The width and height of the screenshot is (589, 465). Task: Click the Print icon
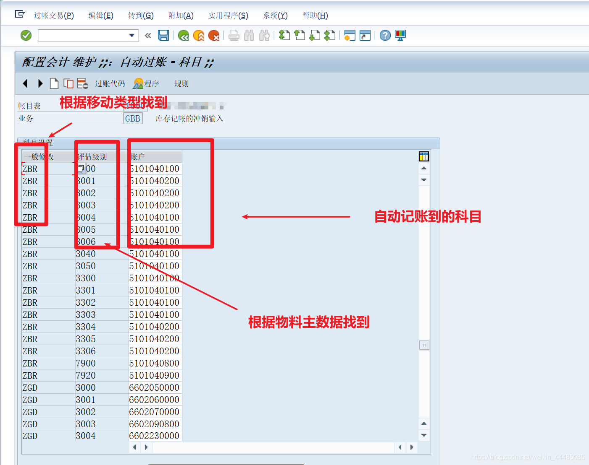point(234,36)
